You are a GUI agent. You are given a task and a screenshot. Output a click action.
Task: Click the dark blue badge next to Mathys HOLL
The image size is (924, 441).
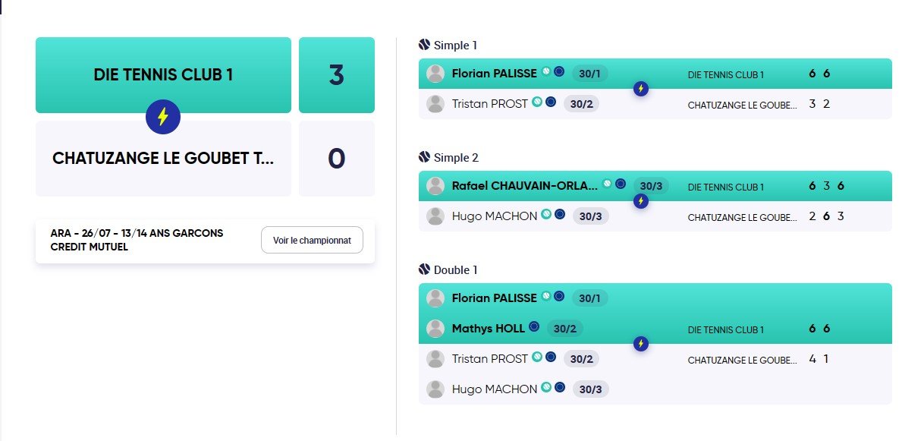(534, 327)
